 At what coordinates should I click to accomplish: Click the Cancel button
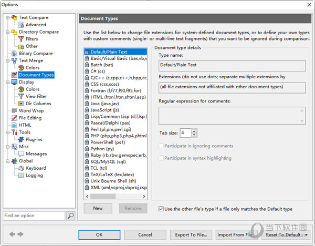click(145, 235)
